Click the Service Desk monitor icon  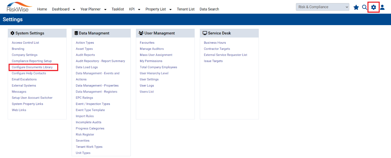point(205,33)
